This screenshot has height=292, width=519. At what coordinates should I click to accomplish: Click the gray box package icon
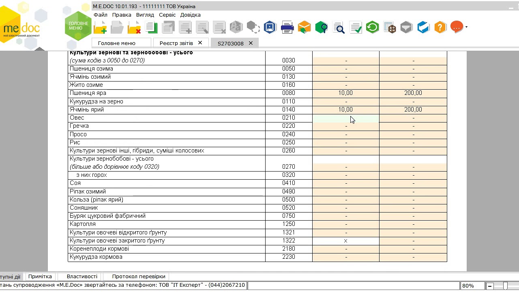[x=406, y=28]
